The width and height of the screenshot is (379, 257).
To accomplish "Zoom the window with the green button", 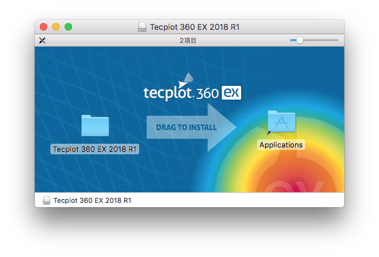I will 68,27.
